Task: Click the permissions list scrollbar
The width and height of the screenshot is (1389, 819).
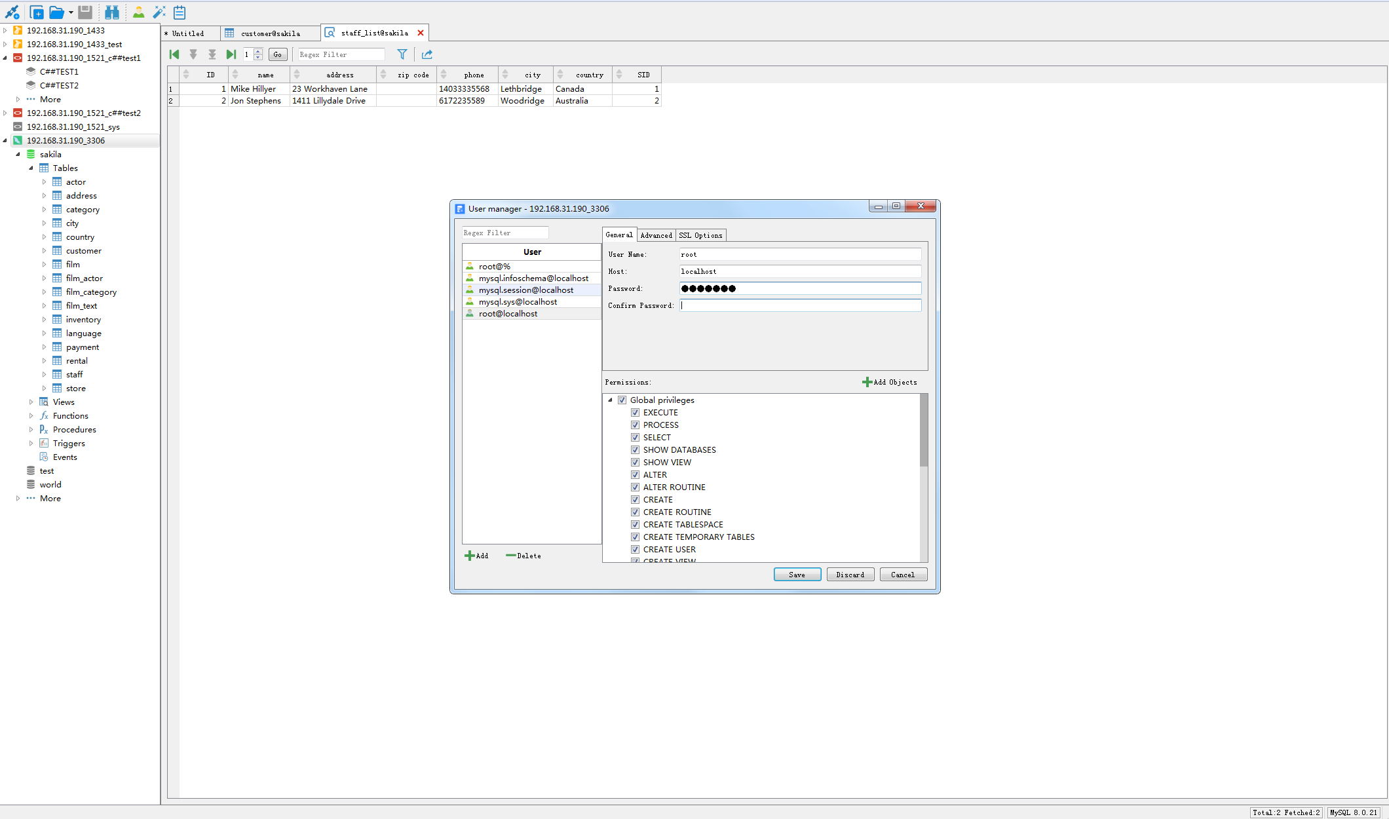Action: pos(924,430)
